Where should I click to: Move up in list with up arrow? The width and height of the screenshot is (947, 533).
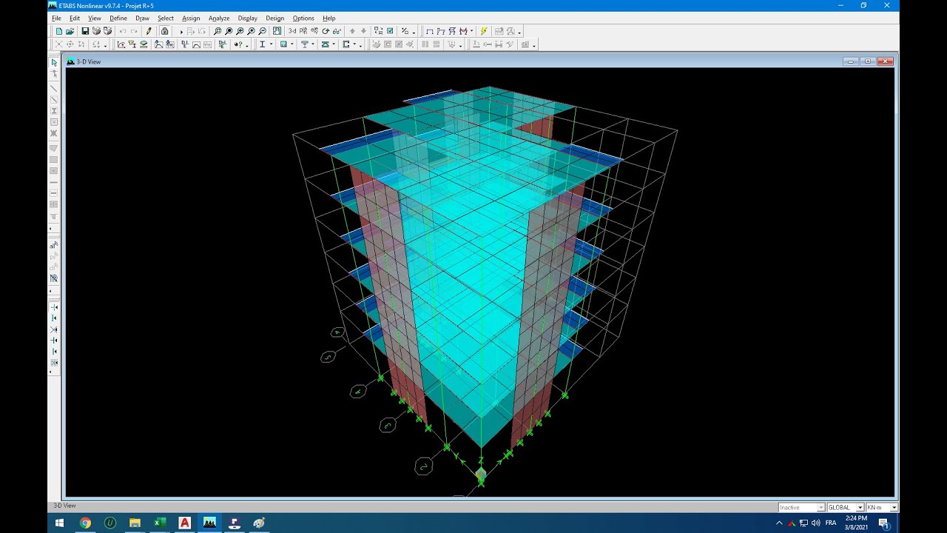click(x=352, y=31)
